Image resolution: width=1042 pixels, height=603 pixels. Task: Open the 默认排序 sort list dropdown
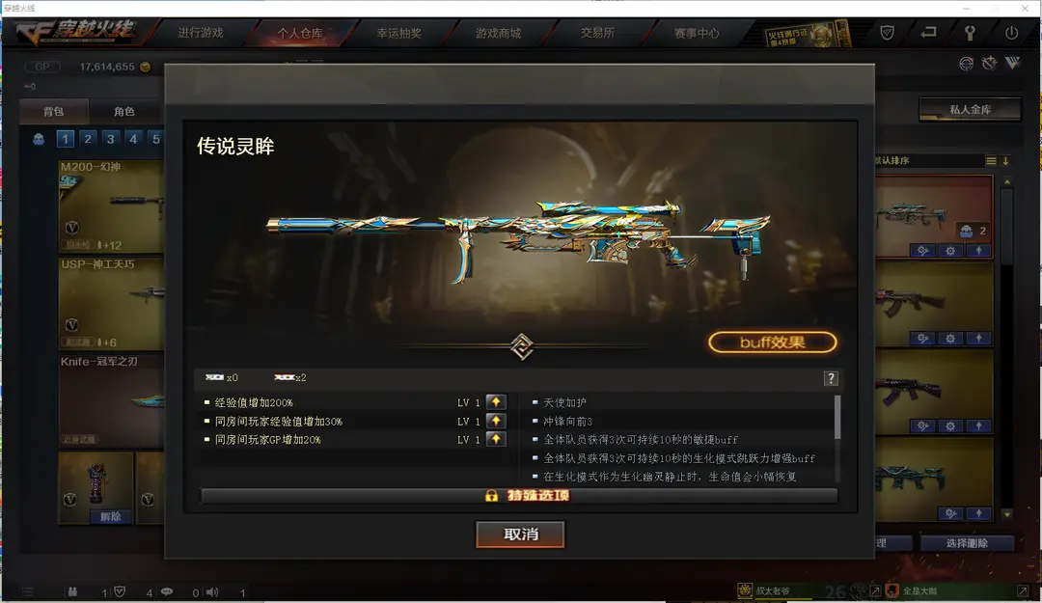991,161
